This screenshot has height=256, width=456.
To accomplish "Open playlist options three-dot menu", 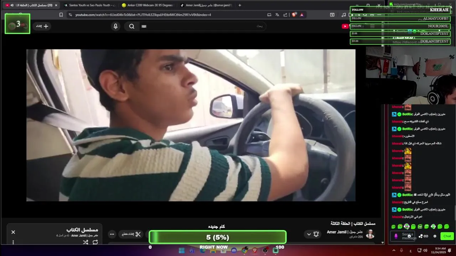I will tap(13, 242).
